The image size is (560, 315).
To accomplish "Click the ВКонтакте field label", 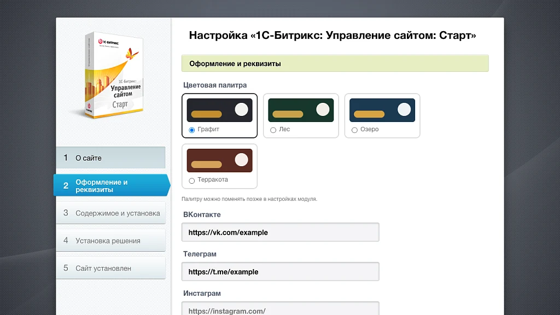I will tap(202, 214).
